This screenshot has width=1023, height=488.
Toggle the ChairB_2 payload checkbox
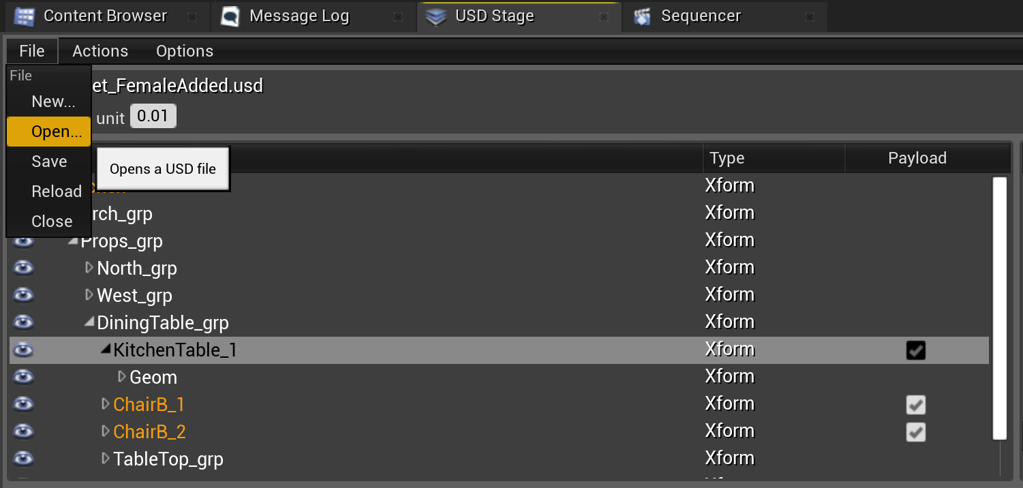tap(916, 432)
